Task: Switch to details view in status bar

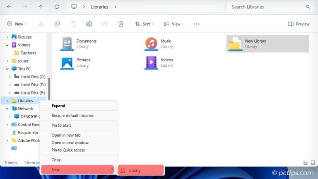Action: click(306, 162)
